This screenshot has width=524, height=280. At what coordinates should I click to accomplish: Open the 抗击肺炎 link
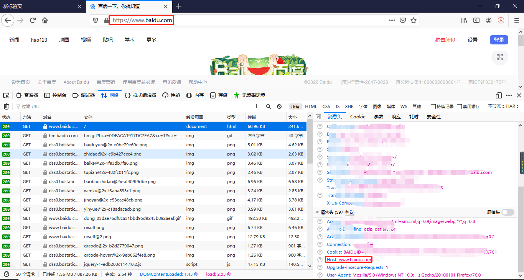pyautogui.click(x=445, y=40)
